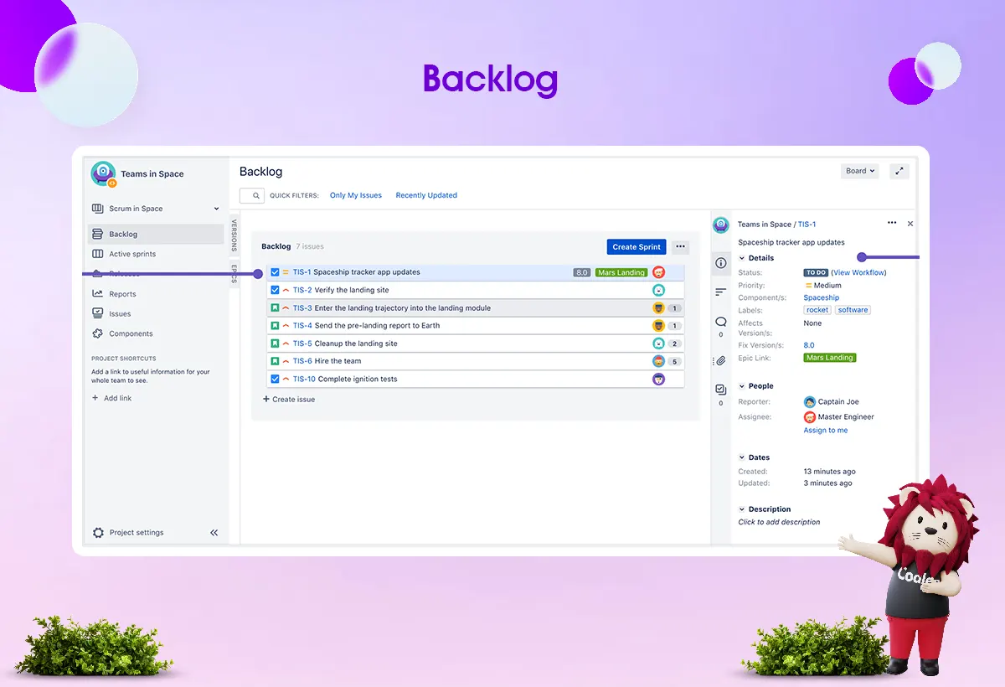Screen dimensions: 1005x687
Task: Click 8.0 version badge on TIS-1 row
Action: (x=582, y=272)
